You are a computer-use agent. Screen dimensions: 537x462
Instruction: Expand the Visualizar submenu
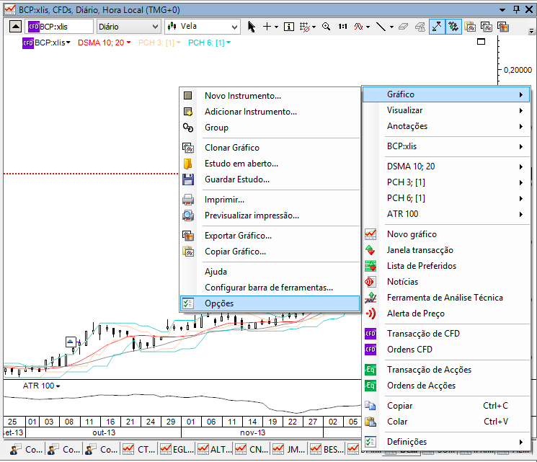[446, 110]
